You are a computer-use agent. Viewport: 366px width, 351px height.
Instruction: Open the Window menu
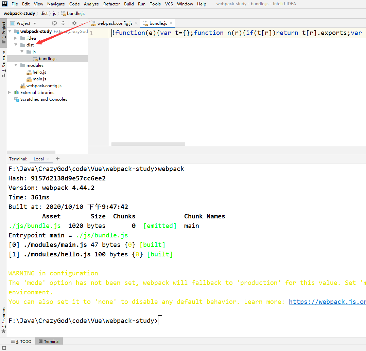185,4
